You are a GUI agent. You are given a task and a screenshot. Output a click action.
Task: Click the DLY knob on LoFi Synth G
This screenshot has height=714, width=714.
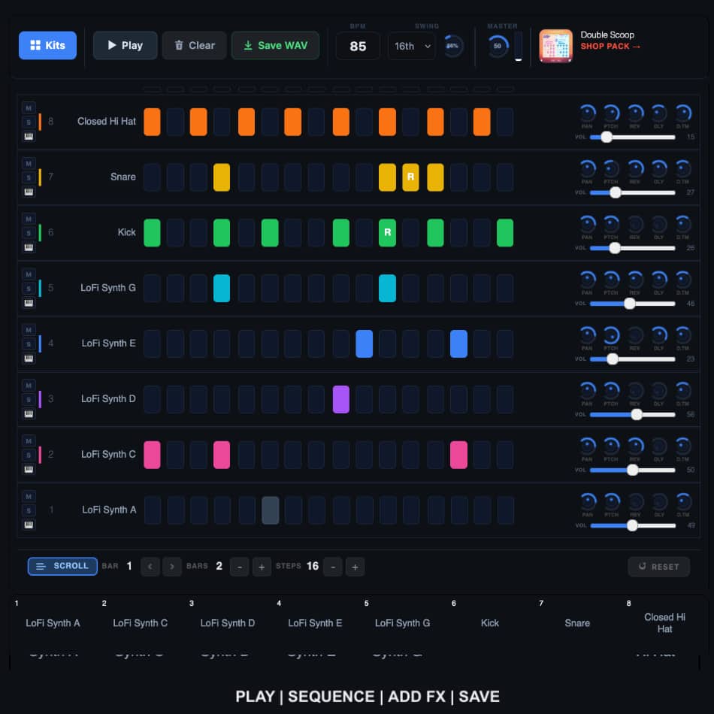pyautogui.click(x=659, y=280)
